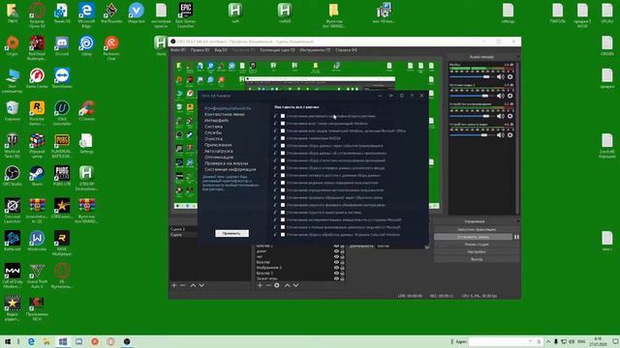The width and height of the screenshot is (620, 348).
Task: Click Остановить запись in OBS controls
Action: [x=474, y=237]
